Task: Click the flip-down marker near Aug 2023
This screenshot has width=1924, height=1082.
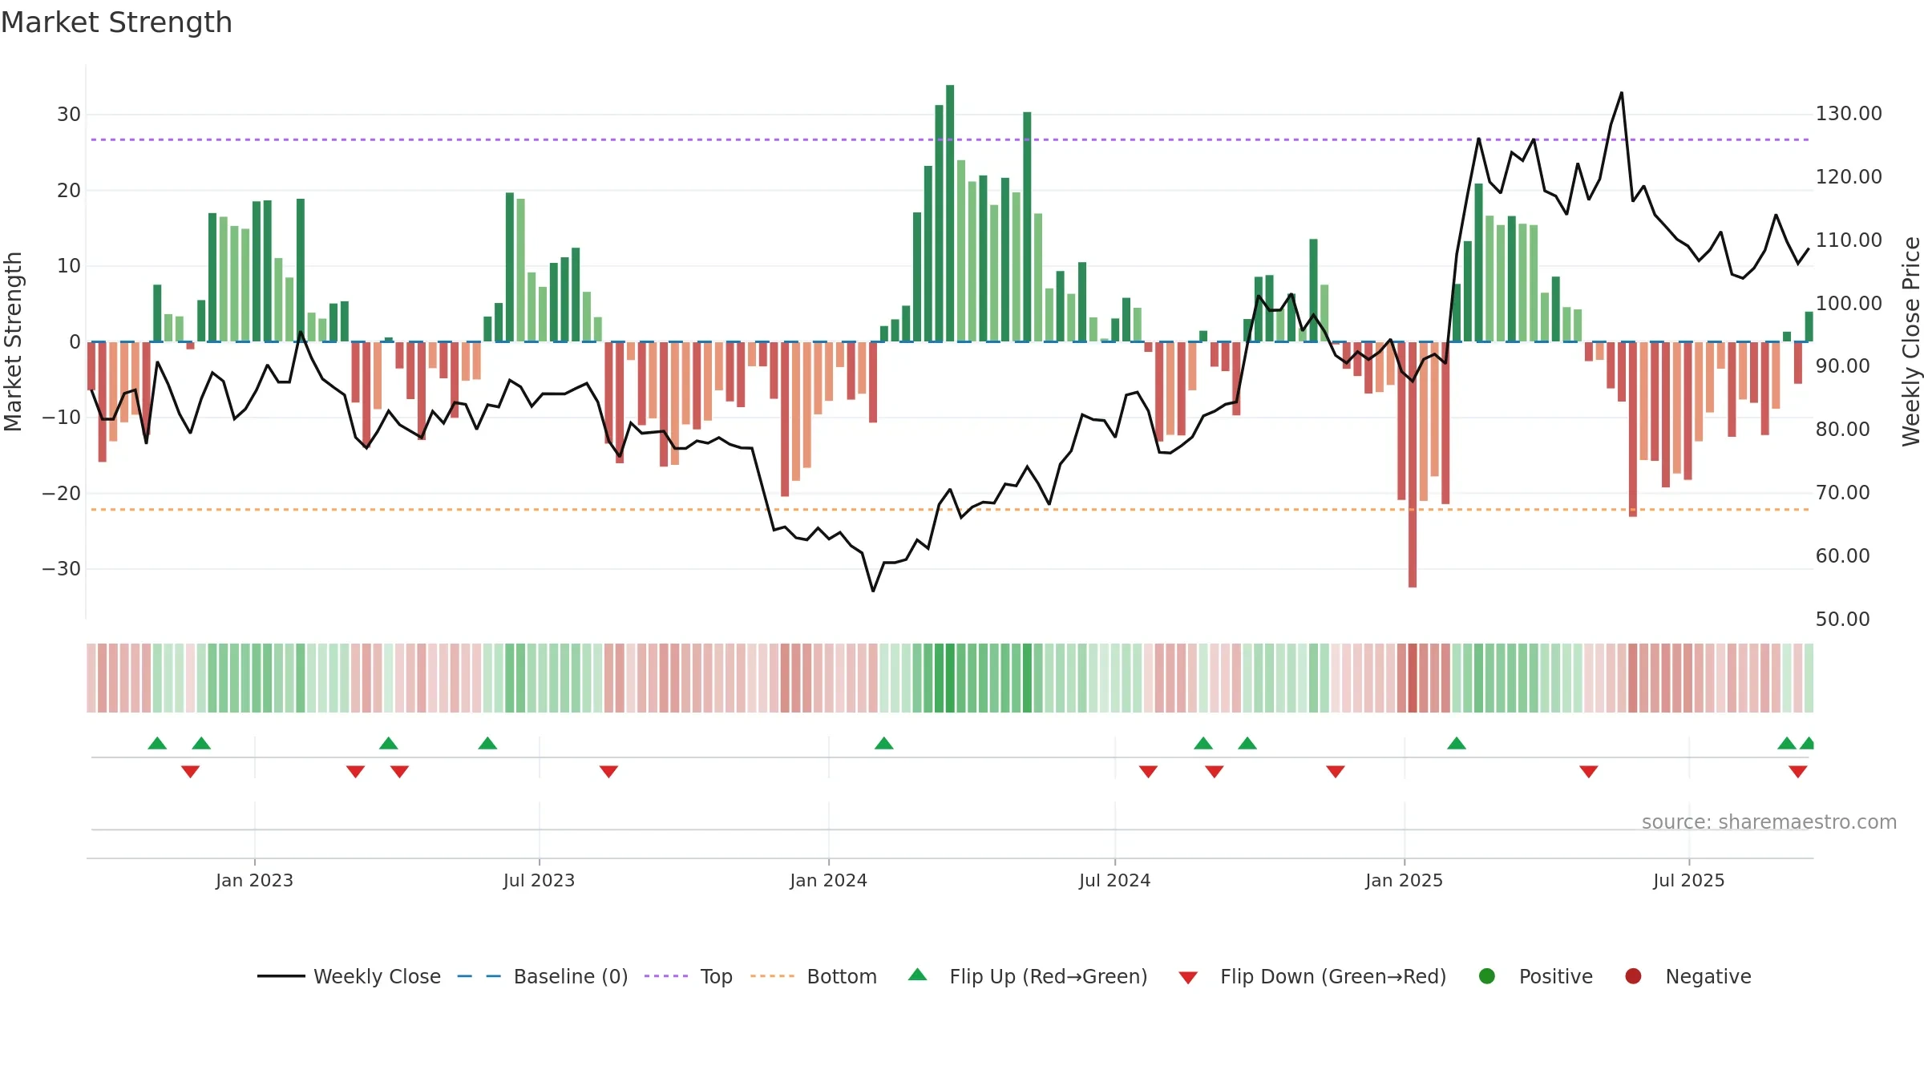Action: pyautogui.click(x=609, y=771)
